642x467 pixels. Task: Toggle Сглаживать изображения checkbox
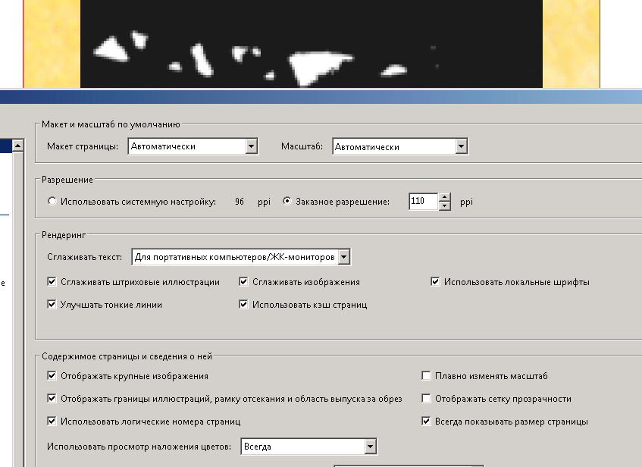pos(243,282)
